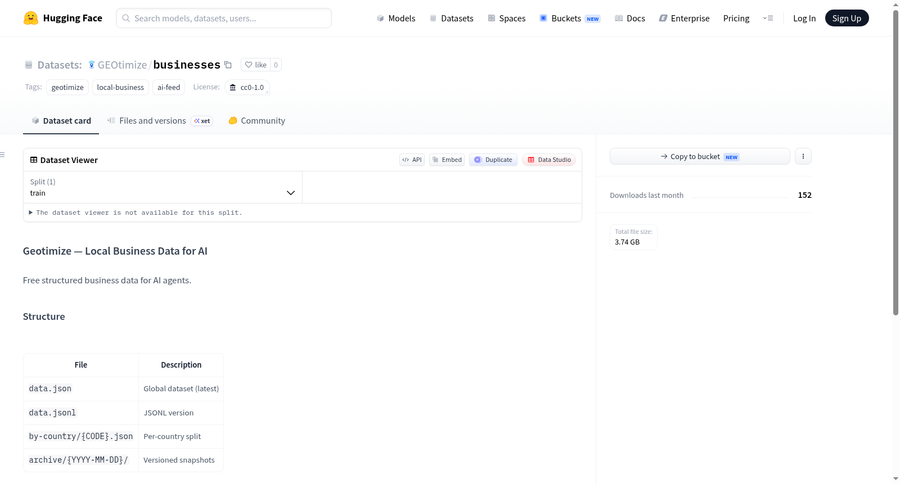The width and height of the screenshot is (900, 484).
Task: Click the local-business tag
Action: tap(120, 87)
